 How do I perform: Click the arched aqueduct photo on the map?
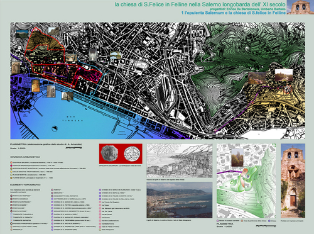coord(115,55)
